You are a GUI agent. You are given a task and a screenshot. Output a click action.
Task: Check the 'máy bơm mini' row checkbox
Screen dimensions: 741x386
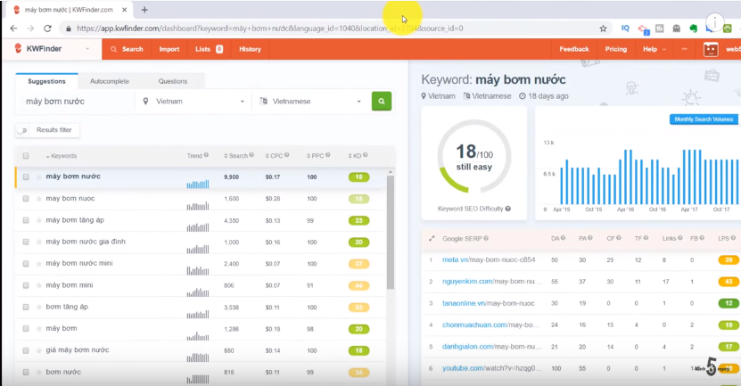[26, 285]
